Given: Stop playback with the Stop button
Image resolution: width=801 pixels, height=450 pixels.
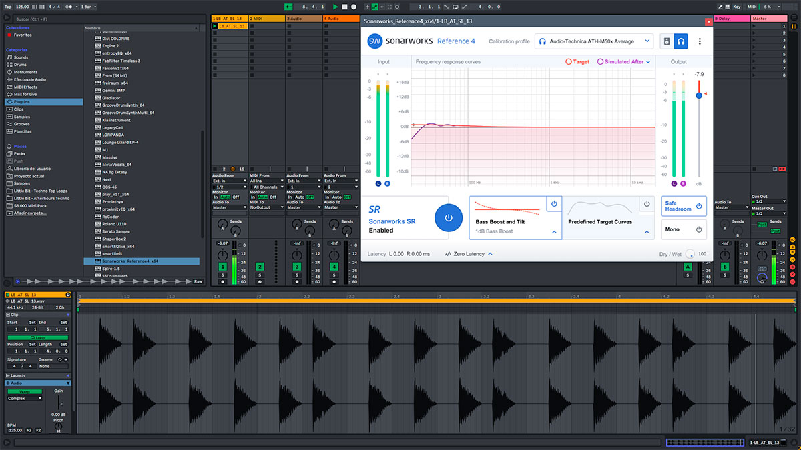Looking at the screenshot, I should pos(344,7).
